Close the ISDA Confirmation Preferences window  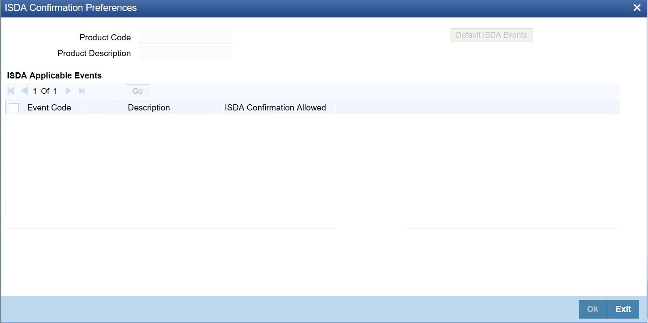[637, 7]
